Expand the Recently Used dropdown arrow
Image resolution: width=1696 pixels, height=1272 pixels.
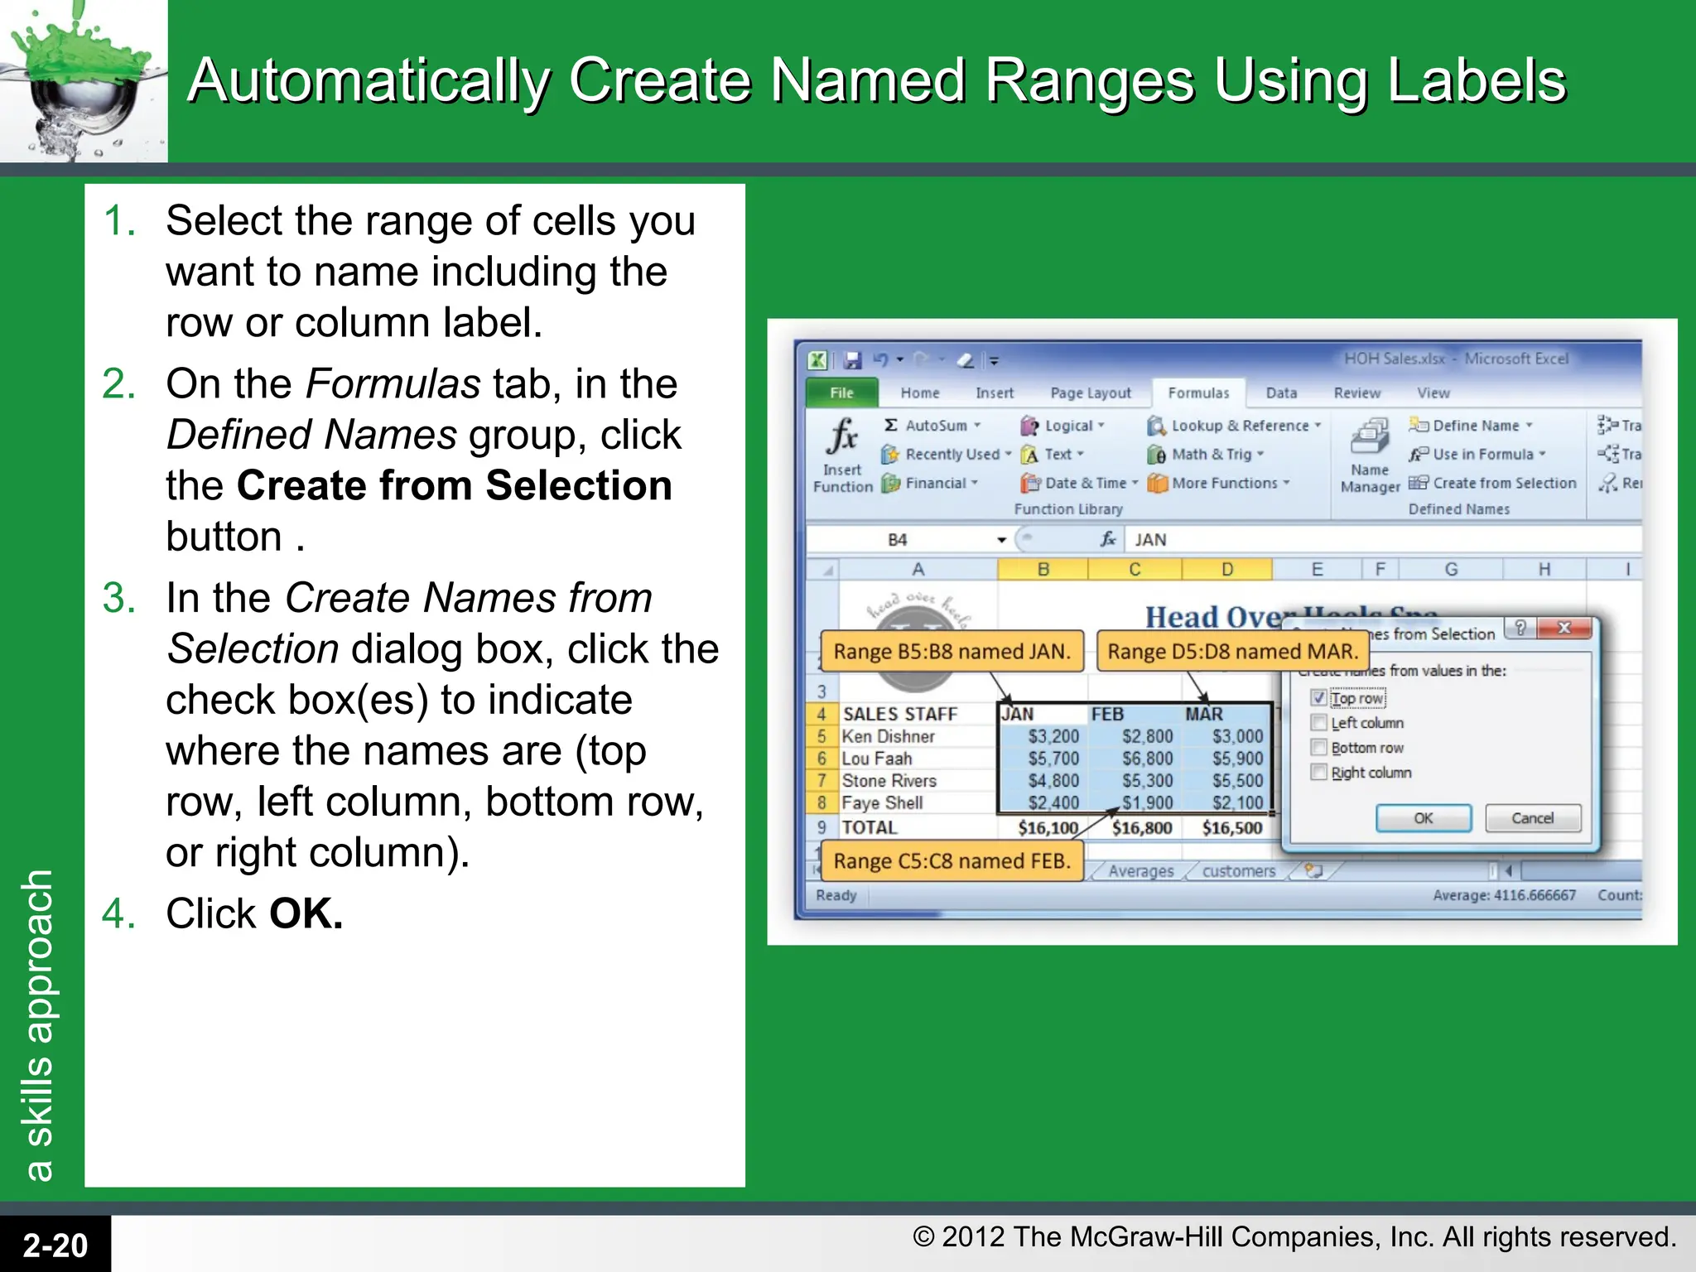(1008, 455)
